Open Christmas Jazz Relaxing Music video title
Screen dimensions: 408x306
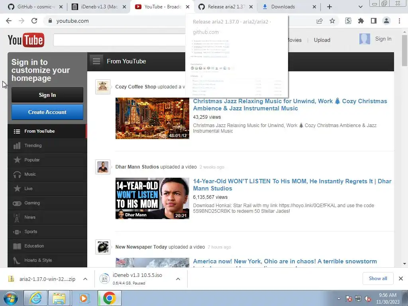point(290,105)
